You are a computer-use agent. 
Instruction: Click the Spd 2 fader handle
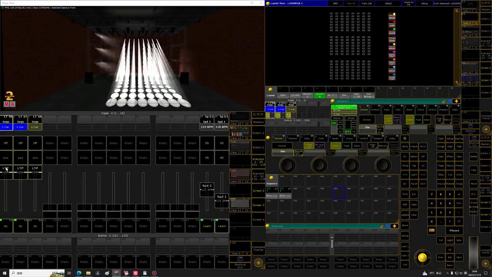pyautogui.click(x=207, y=188)
